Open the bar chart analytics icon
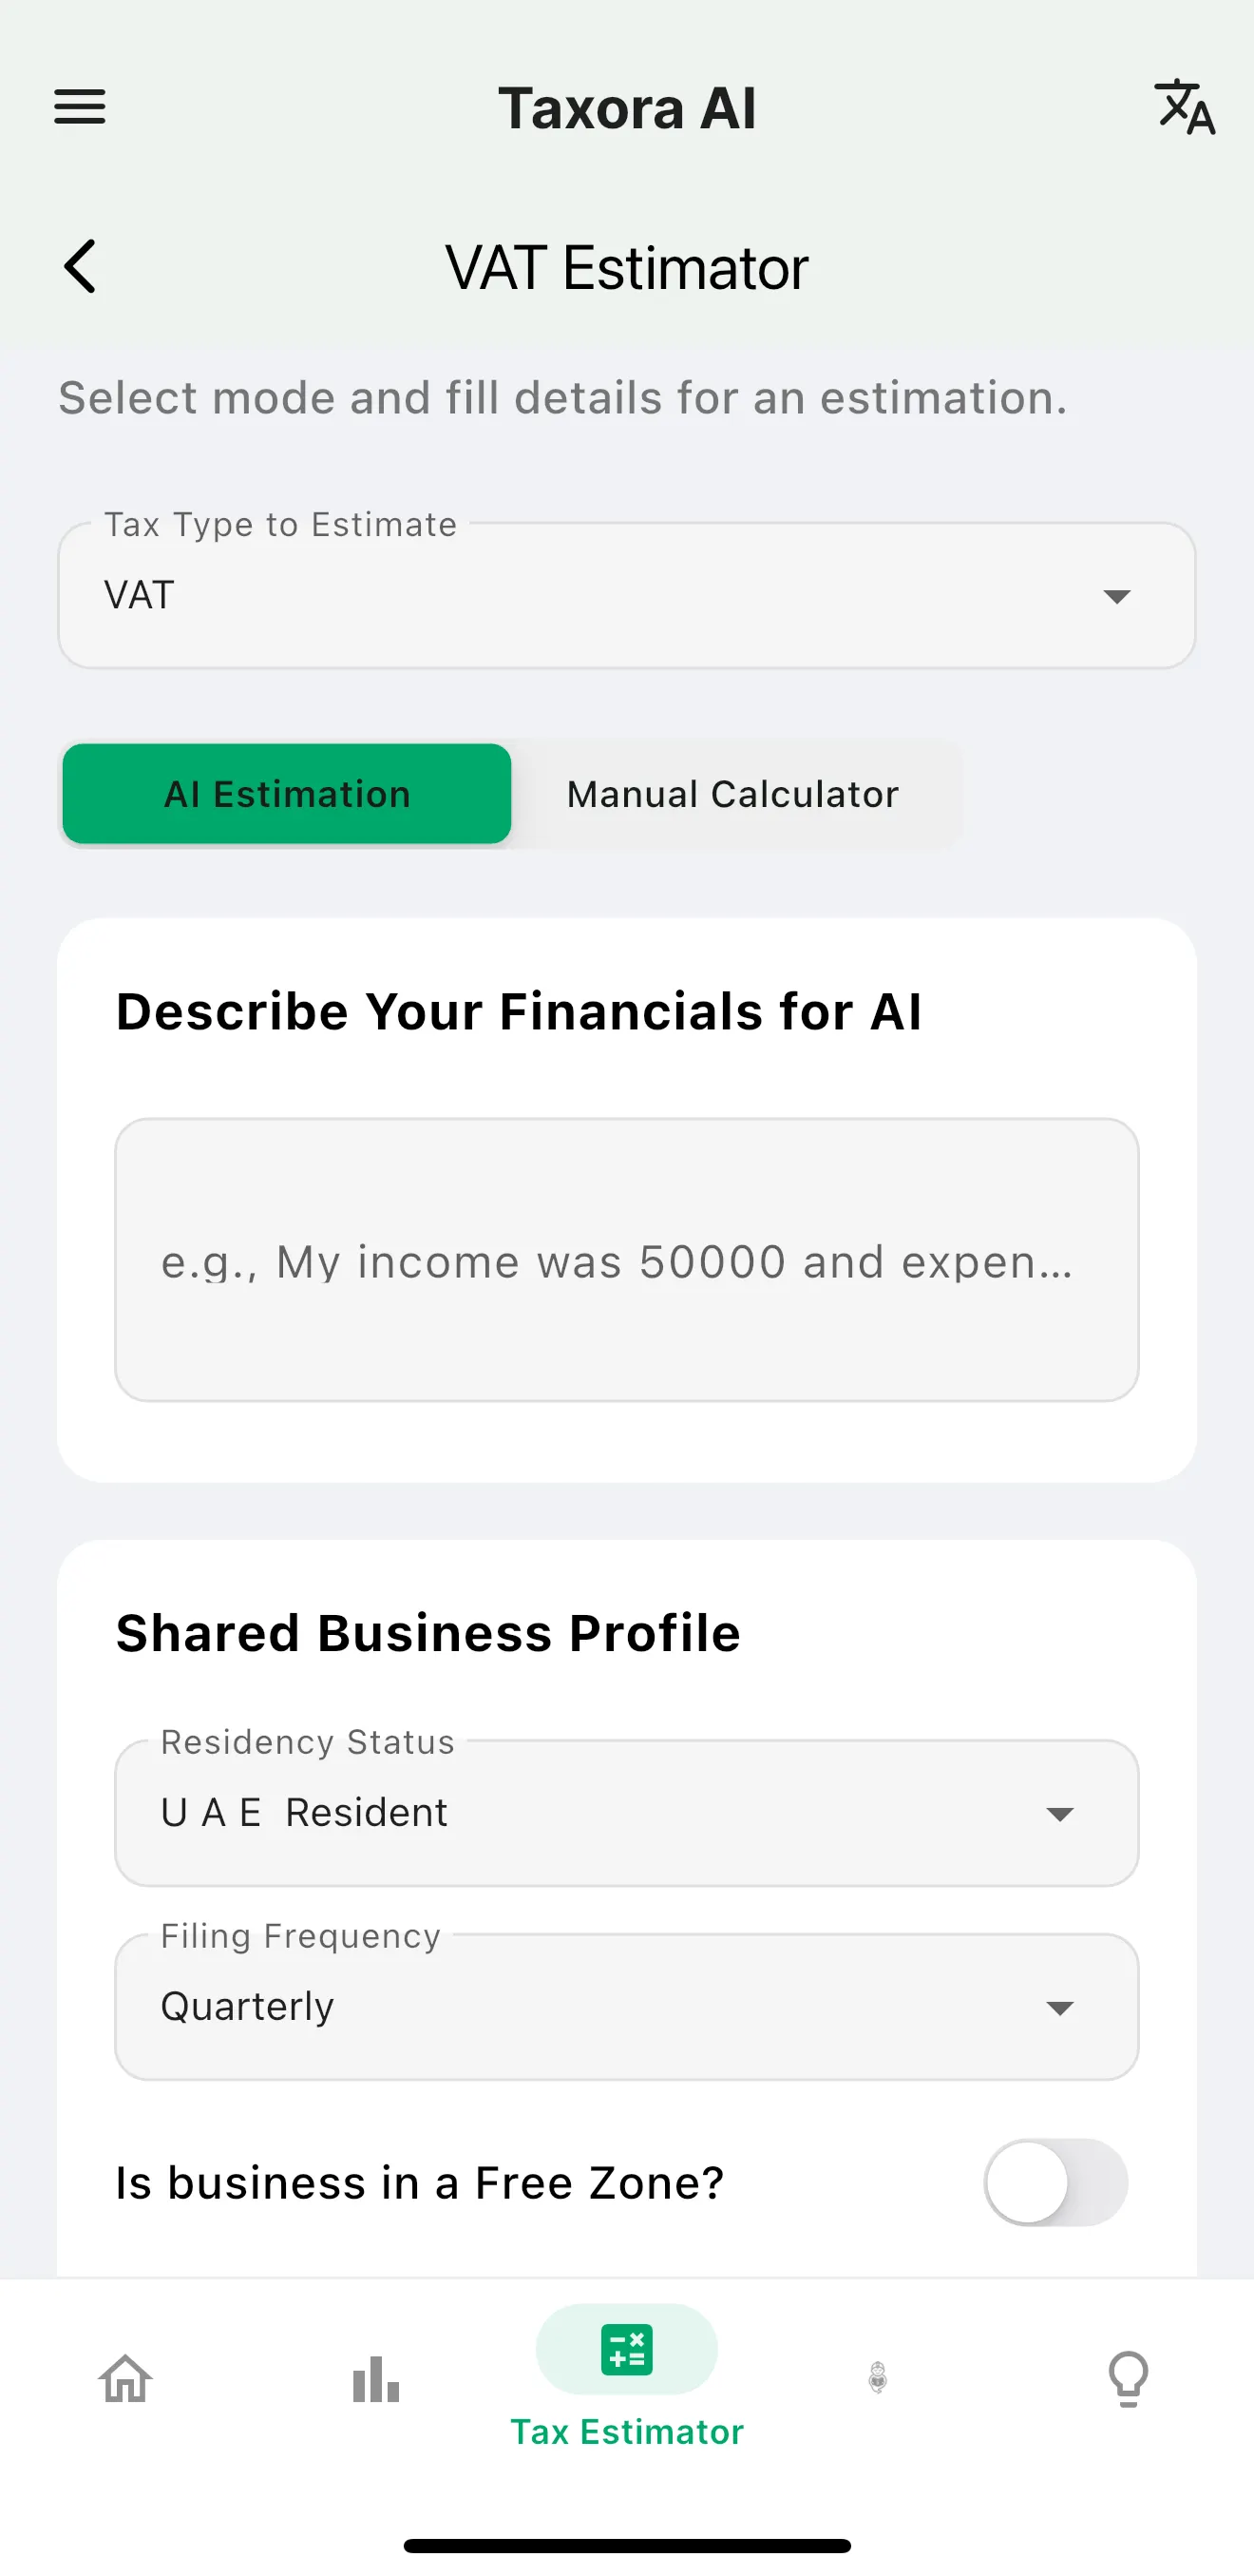 tap(377, 2378)
